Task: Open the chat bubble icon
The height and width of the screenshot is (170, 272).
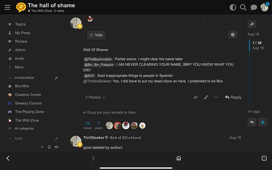Action: (254, 7)
